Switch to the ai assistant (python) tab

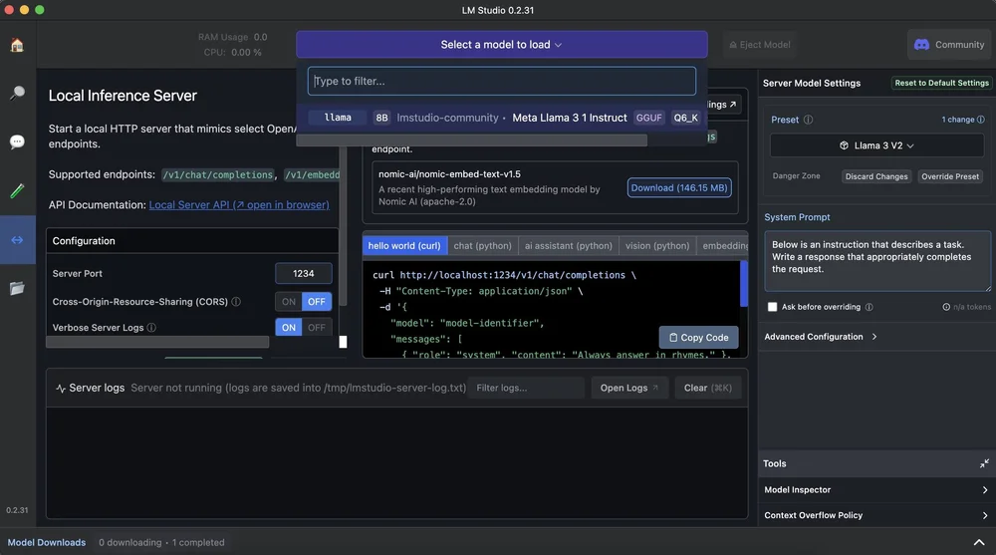569,246
